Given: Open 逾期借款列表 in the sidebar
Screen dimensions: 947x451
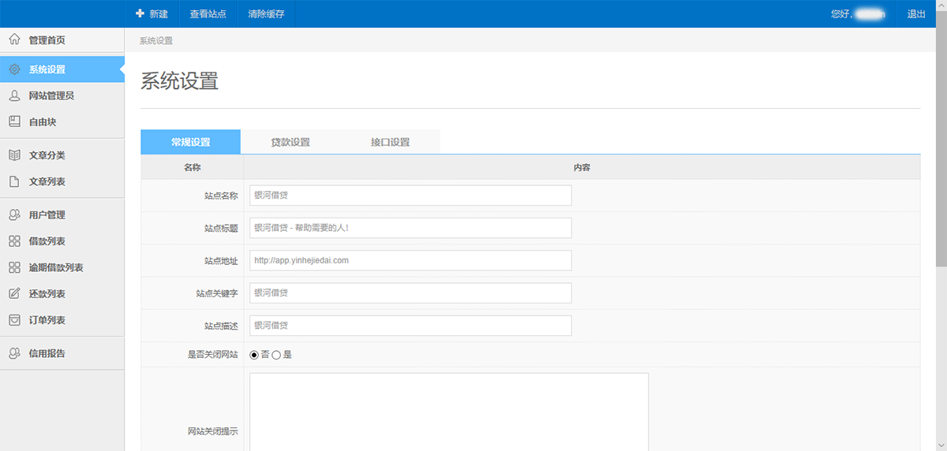Looking at the screenshot, I should [62, 267].
